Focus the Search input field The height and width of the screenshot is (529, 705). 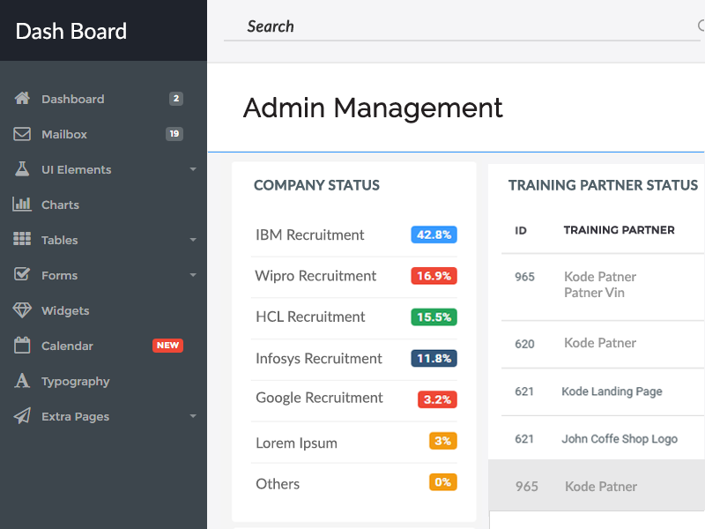click(x=462, y=26)
